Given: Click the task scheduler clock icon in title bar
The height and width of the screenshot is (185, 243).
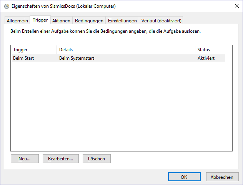Looking at the screenshot, I should tap(7, 7).
